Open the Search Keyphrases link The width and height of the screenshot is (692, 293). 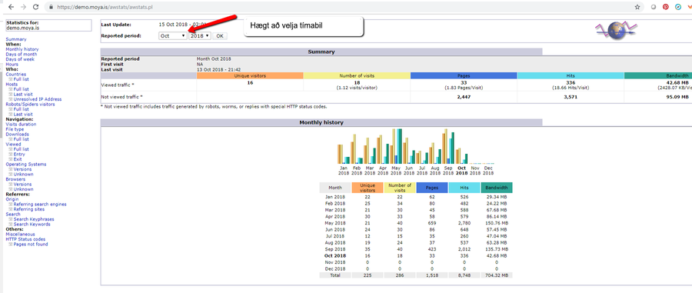[35, 219]
